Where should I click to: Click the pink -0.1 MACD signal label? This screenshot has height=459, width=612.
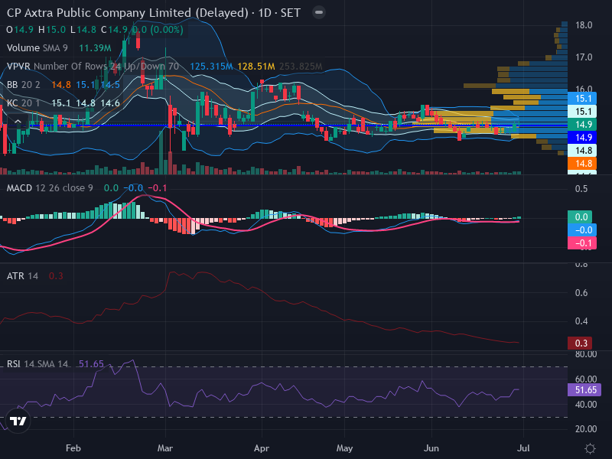582,243
